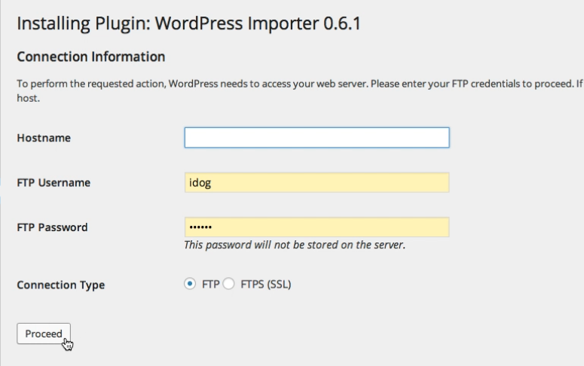584x366 pixels.
Task: Click the password not stored note
Action: [295, 246]
